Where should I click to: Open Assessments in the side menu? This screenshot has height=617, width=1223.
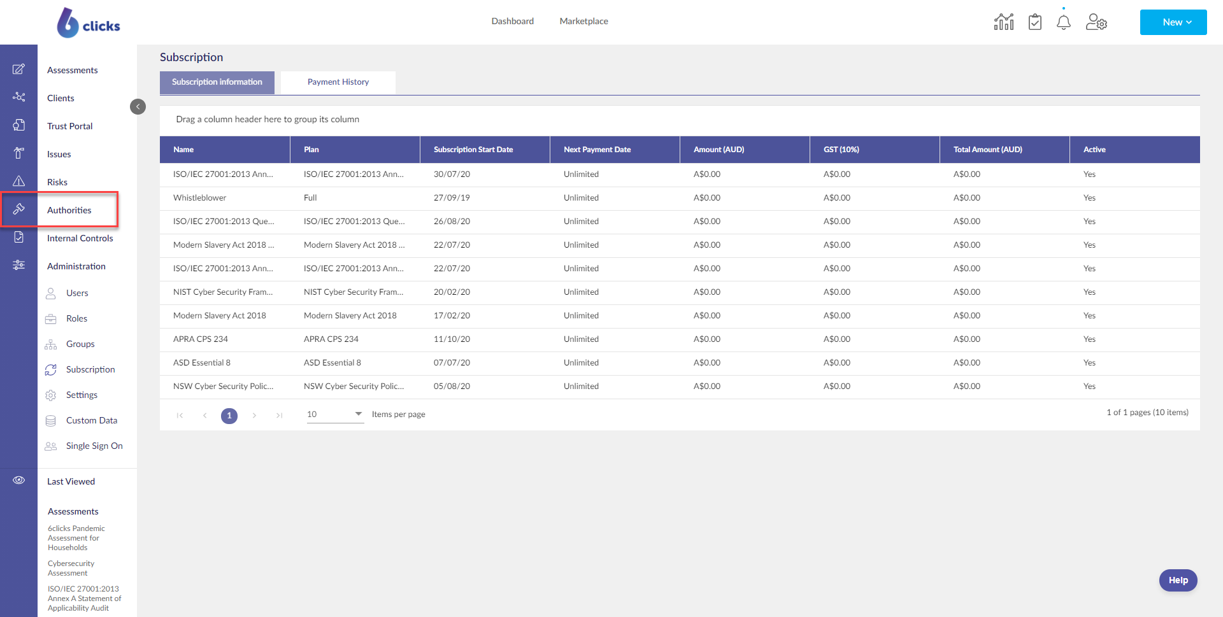73,70
